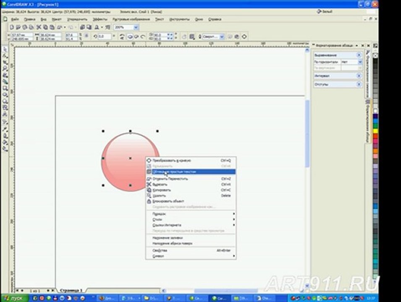401x302 pixels.
Task: Toggle the Ellipse shape type button
Action: pos(130,36)
